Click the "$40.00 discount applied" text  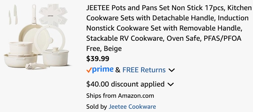125,84
